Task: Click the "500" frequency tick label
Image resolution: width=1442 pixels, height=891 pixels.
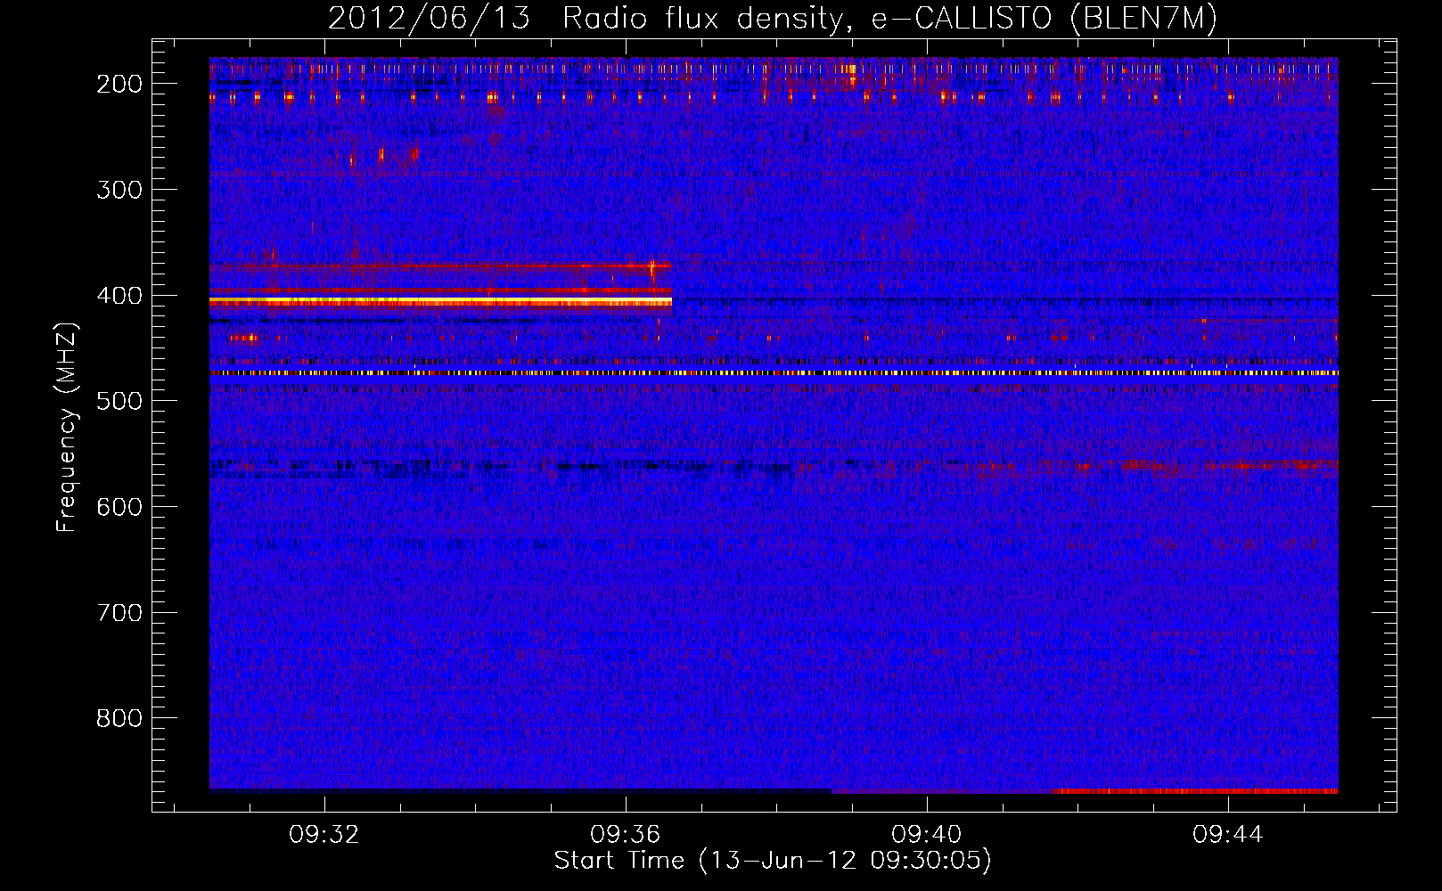Action: tap(119, 401)
